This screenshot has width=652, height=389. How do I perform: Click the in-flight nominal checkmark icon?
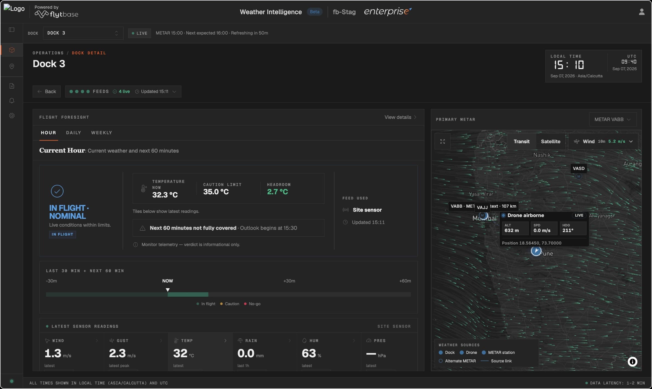(x=57, y=191)
